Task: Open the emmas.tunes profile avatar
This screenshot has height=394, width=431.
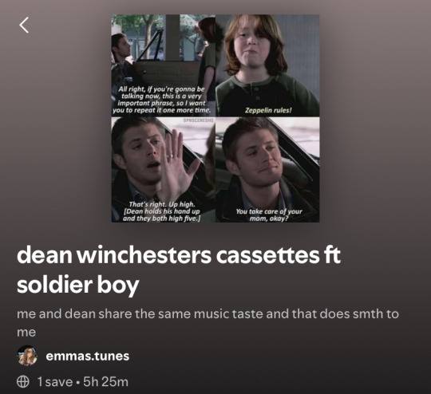Action: coord(27,356)
